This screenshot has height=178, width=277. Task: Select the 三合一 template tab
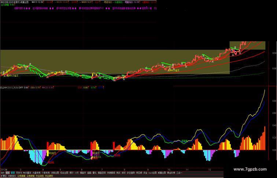pyautogui.click(x=179, y=173)
